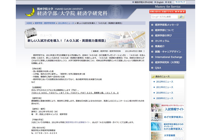The height and width of the screenshot is (140, 211).
Task: Click arrow icon beside 2010年のニュース
Action: [154, 93]
